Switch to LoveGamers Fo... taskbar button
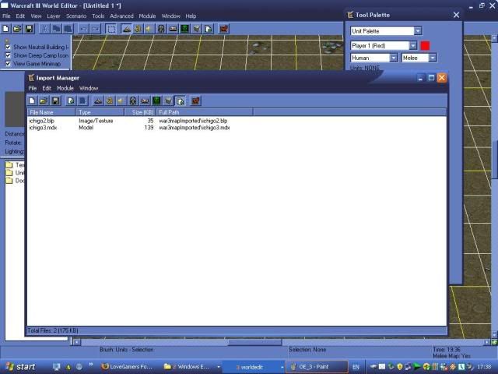 click(127, 367)
